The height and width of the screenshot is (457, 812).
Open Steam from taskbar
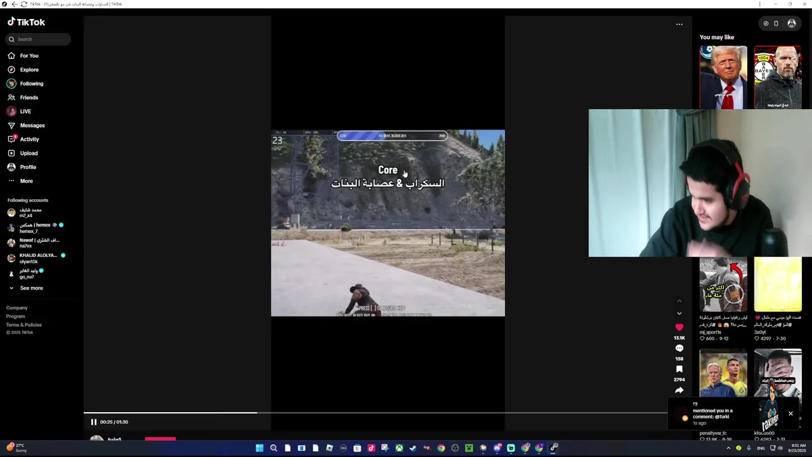tap(413, 448)
